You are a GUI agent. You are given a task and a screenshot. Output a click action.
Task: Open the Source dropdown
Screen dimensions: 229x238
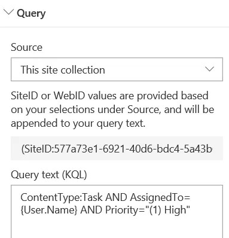coord(117,69)
